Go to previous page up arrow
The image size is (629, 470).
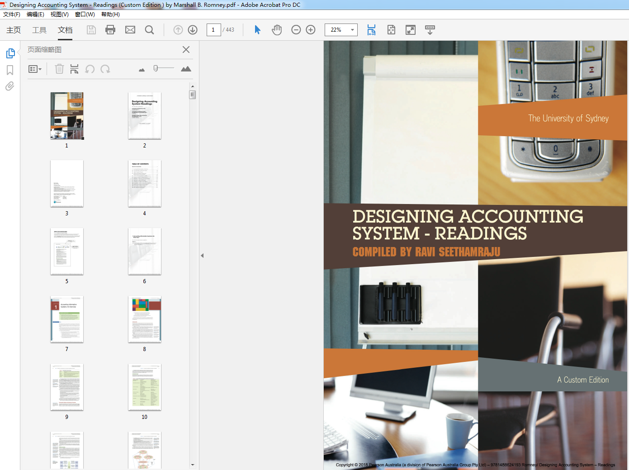178,30
